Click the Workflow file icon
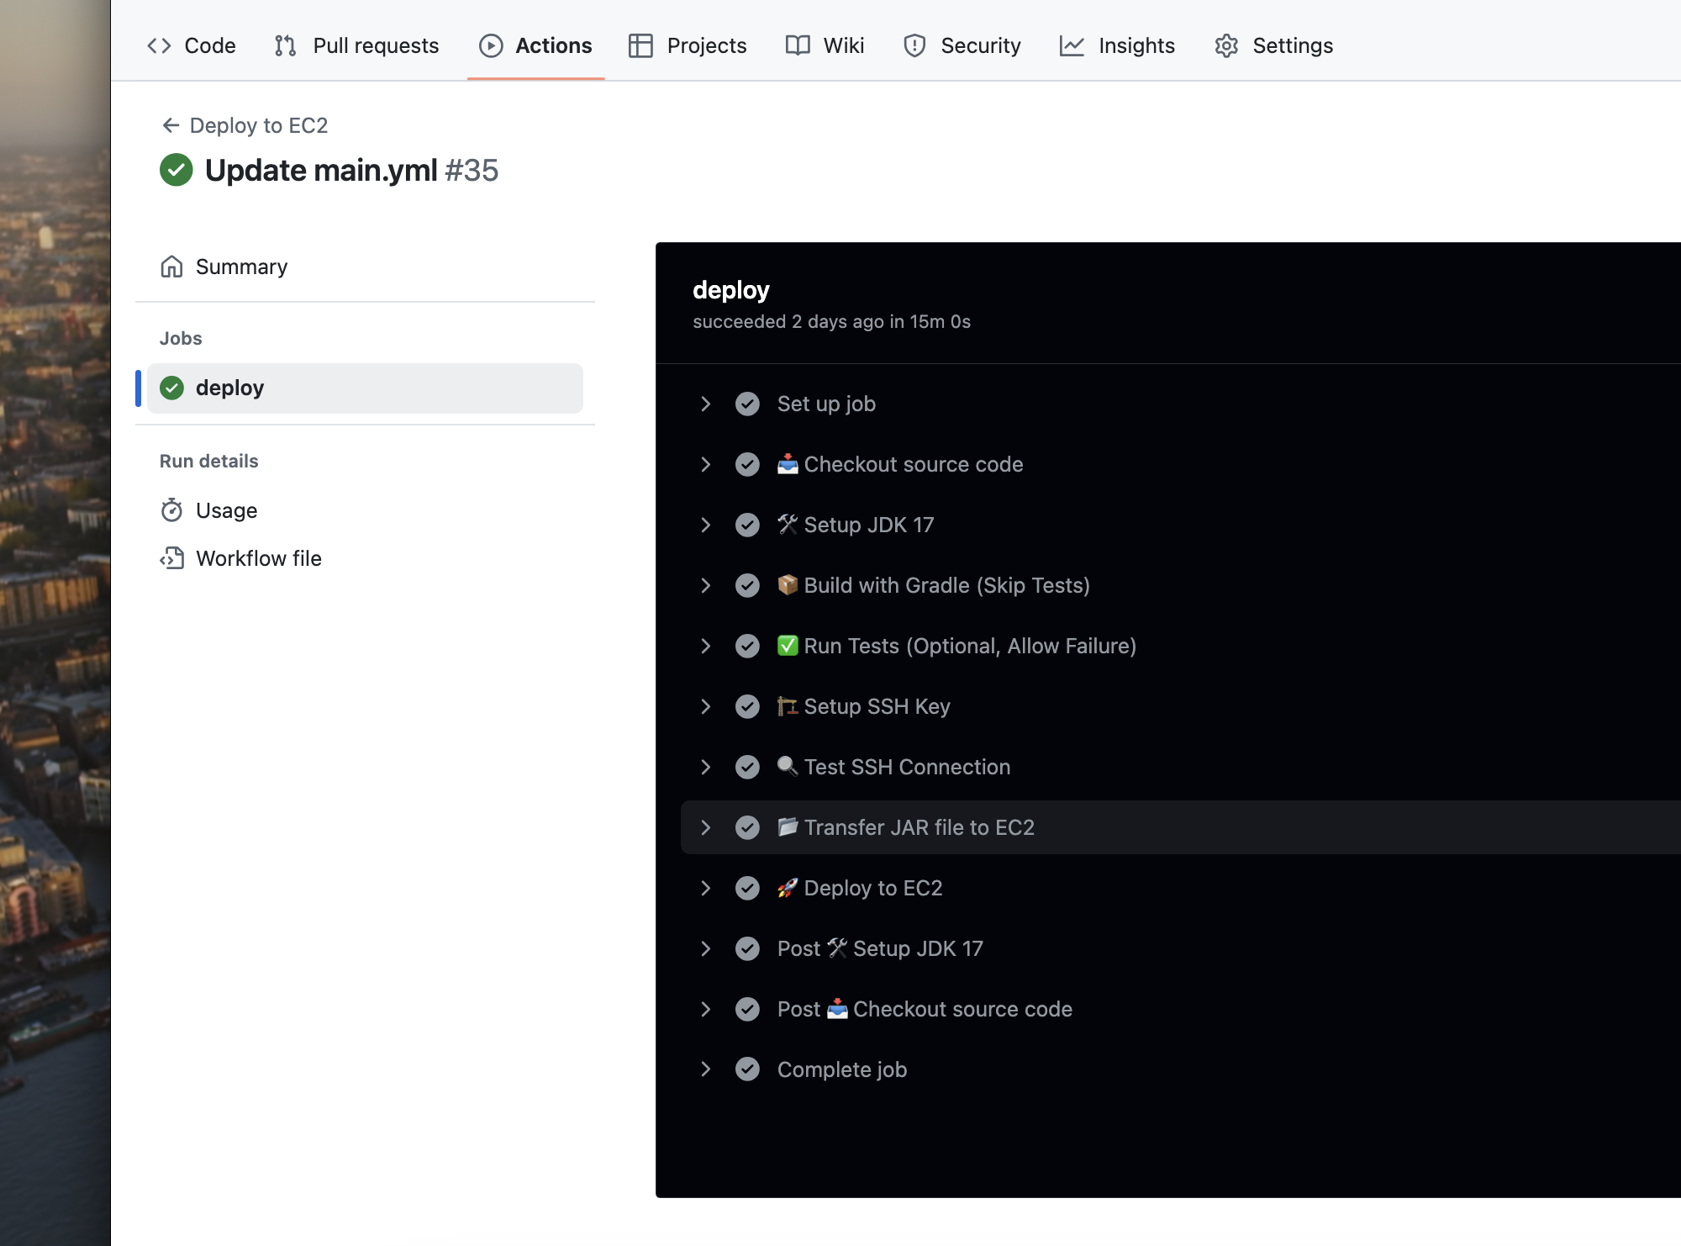Image resolution: width=1681 pixels, height=1246 pixels. 171,558
